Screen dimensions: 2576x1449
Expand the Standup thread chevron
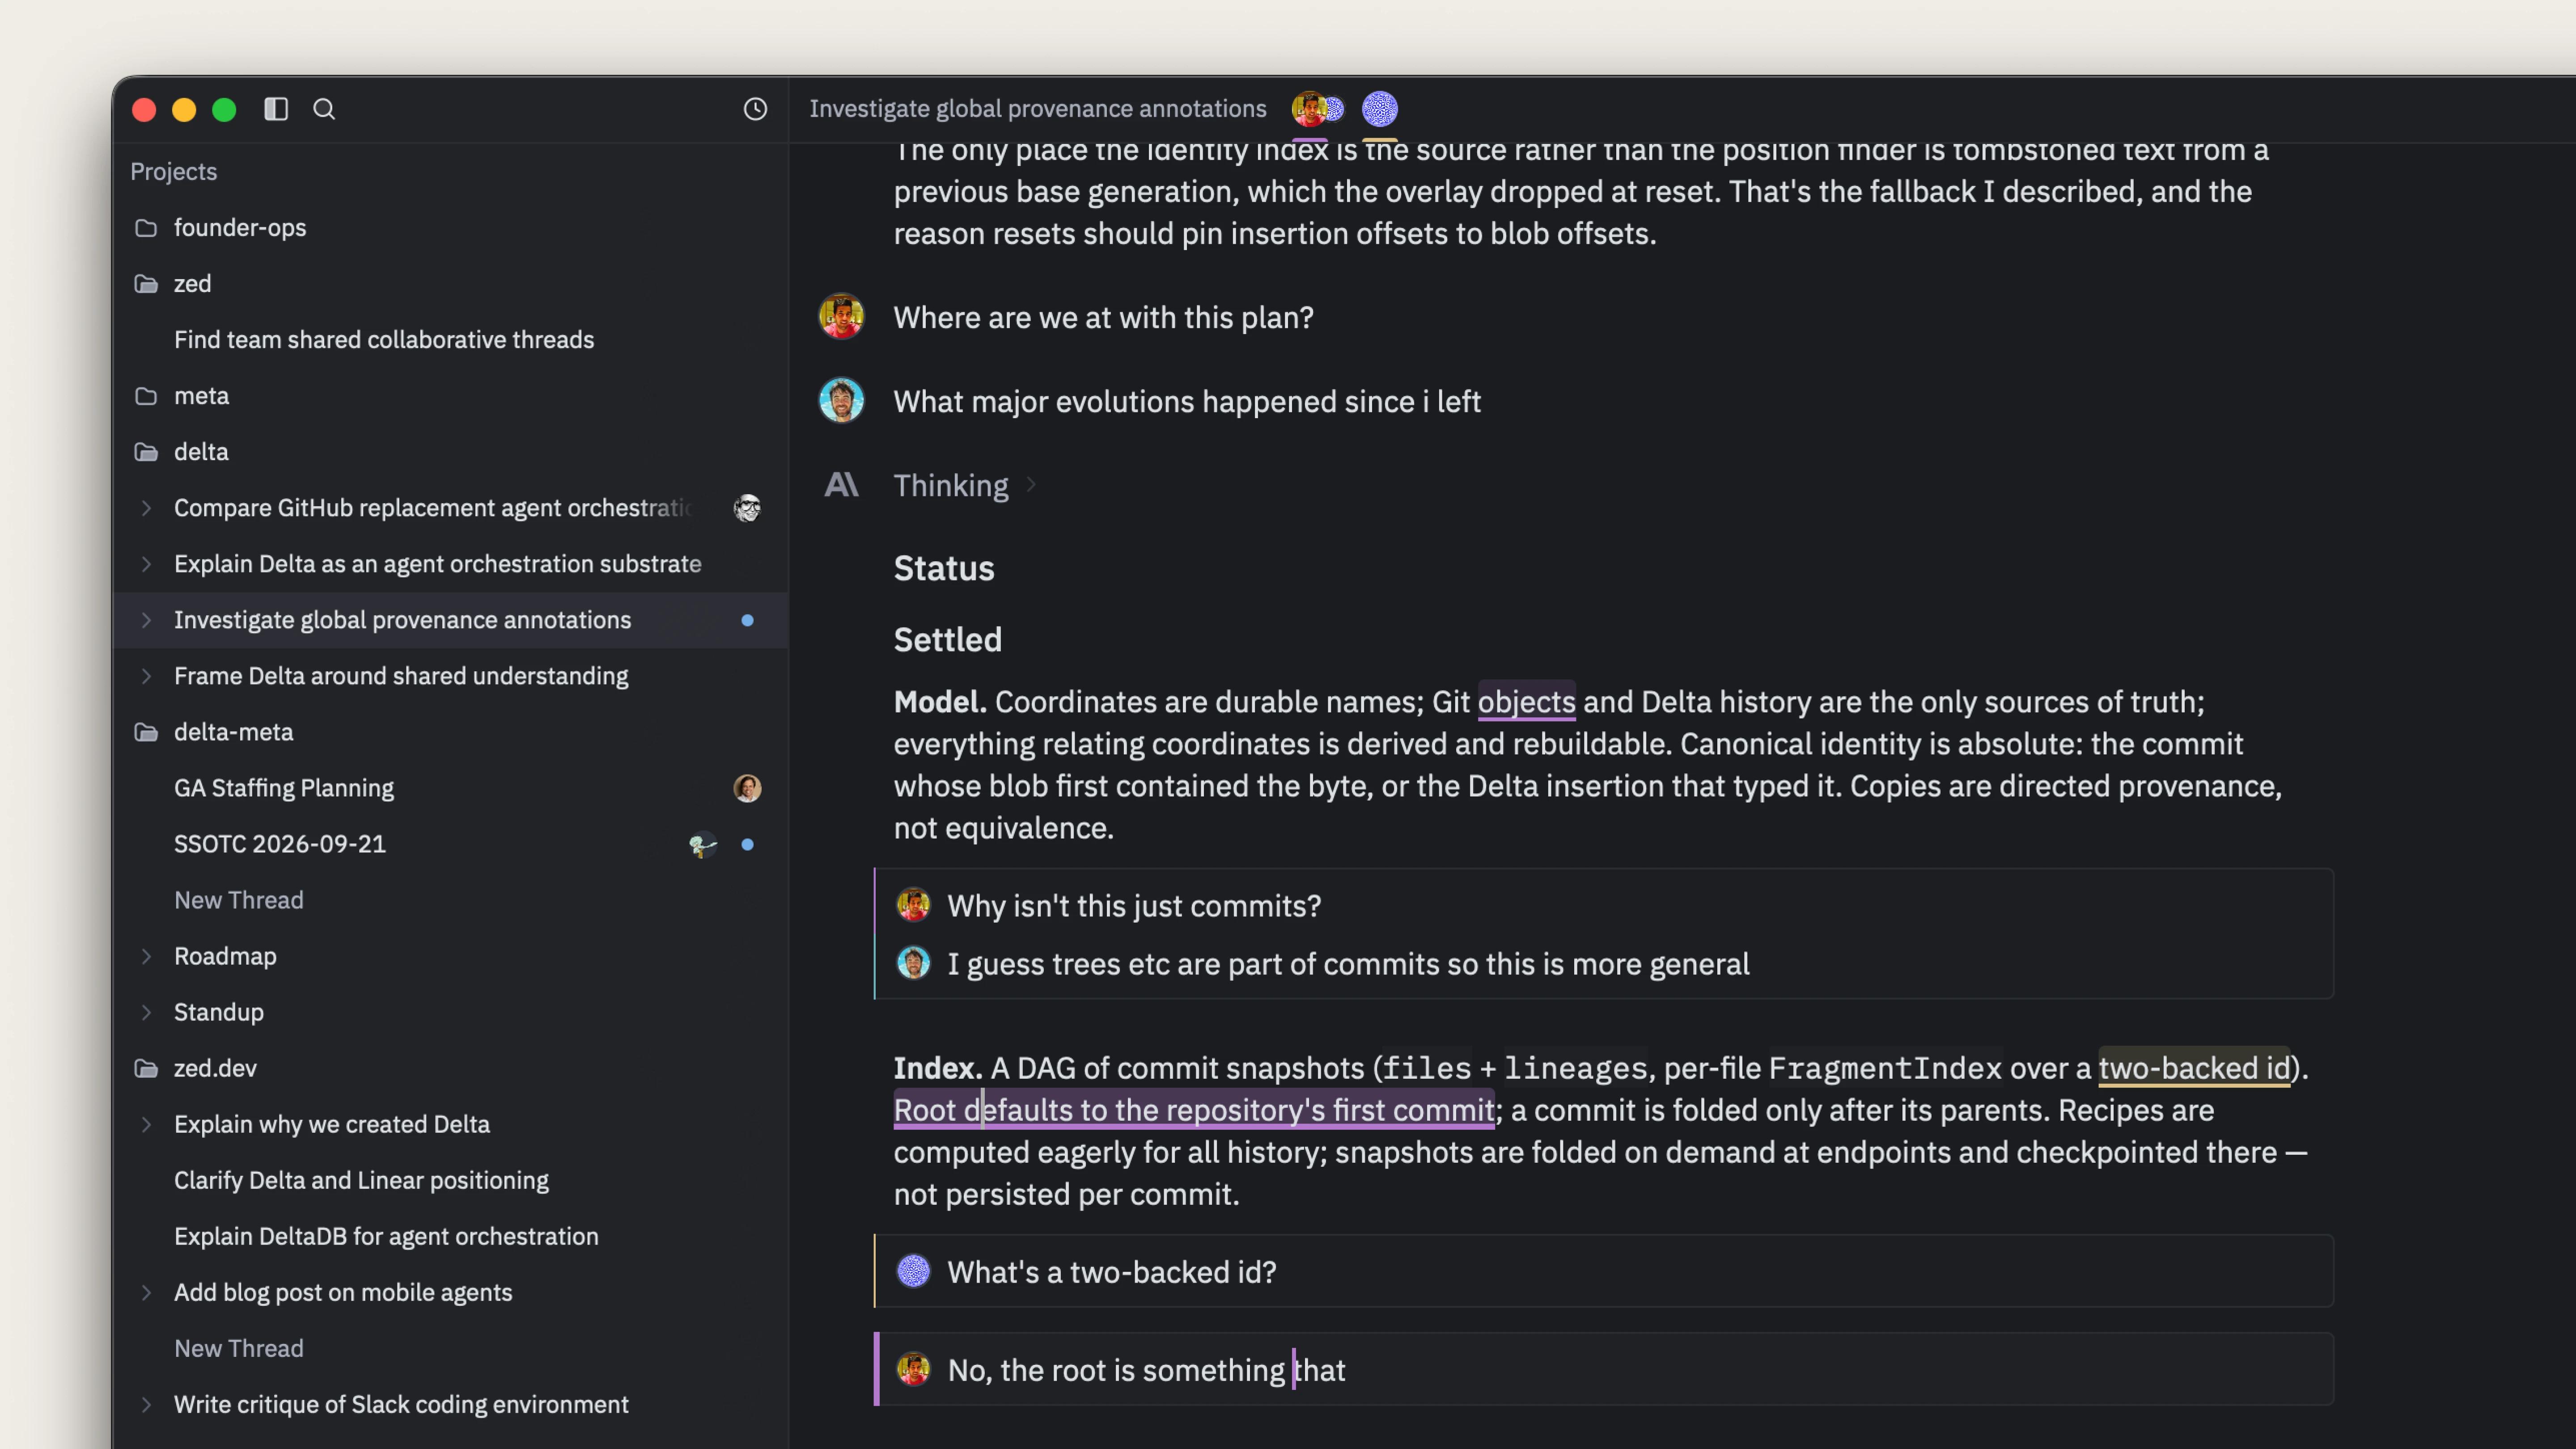(x=146, y=1012)
